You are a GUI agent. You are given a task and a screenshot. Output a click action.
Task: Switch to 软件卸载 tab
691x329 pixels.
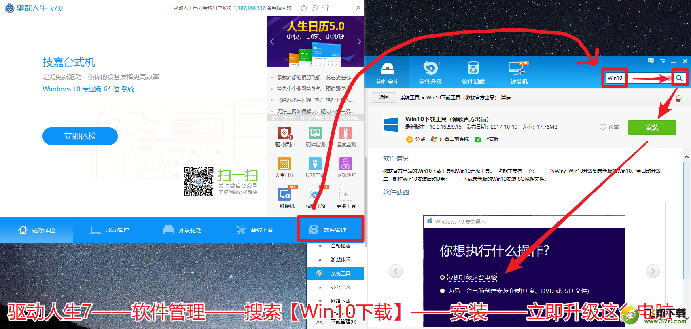pos(473,73)
